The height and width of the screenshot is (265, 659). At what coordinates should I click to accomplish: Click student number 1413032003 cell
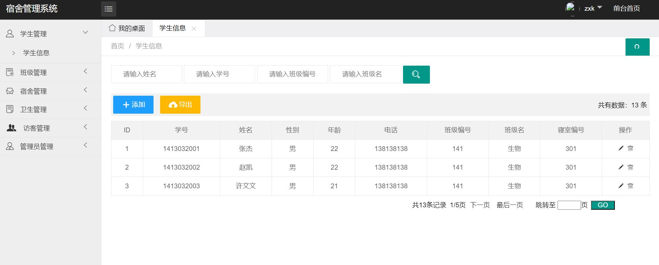181,186
